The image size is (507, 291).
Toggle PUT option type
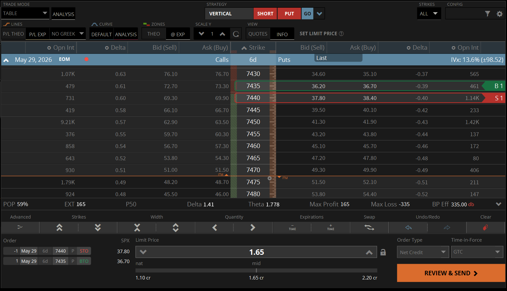click(x=289, y=14)
